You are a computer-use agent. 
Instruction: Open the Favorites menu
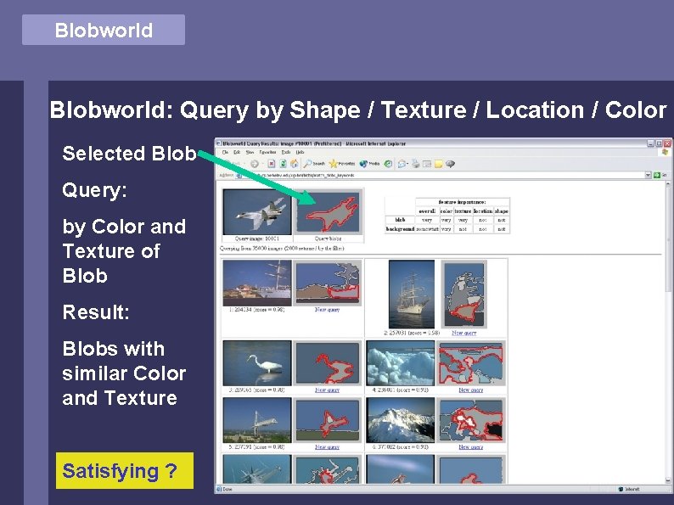click(x=267, y=152)
